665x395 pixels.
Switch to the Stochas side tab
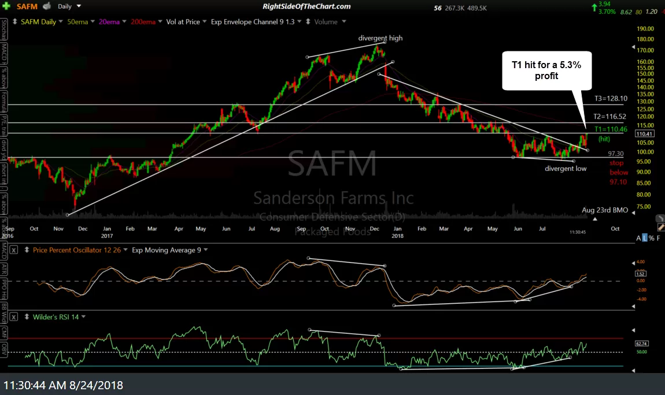click(x=4, y=30)
